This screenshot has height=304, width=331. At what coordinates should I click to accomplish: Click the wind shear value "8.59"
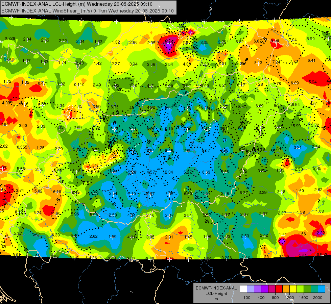(x=275, y=40)
